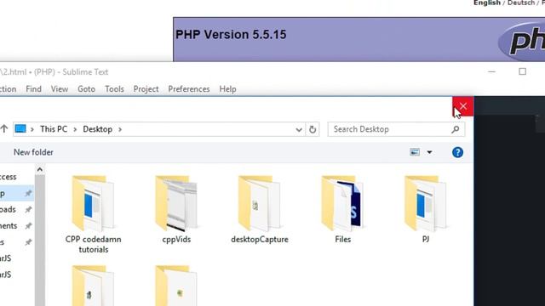Expand the chevron before This PC
Image resolution: width=545 pixels, height=306 pixels.
coord(32,129)
